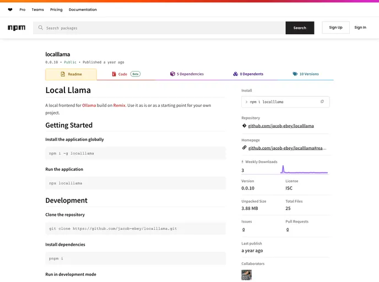This screenshot has width=379, height=282.
Task: Click the 'Development' heading
Action: click(x=66, y=200)
